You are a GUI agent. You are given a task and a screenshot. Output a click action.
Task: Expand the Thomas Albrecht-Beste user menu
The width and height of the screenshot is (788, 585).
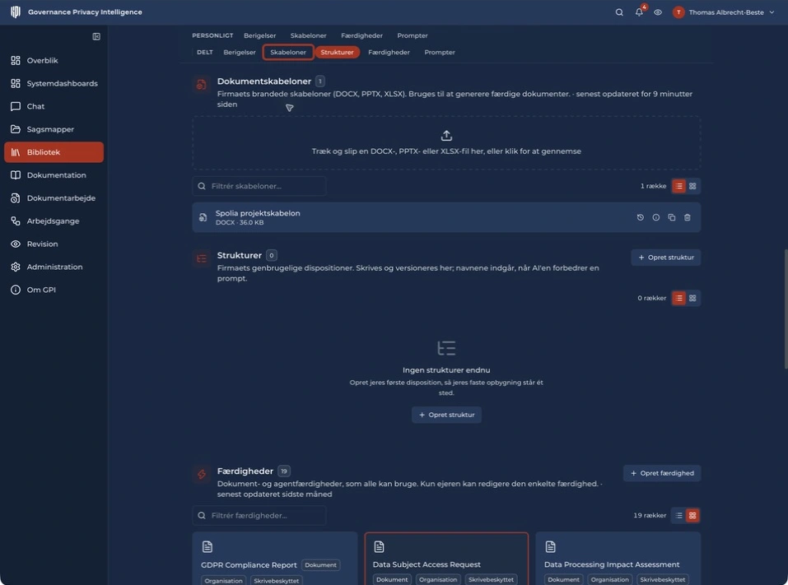point(724,12)
